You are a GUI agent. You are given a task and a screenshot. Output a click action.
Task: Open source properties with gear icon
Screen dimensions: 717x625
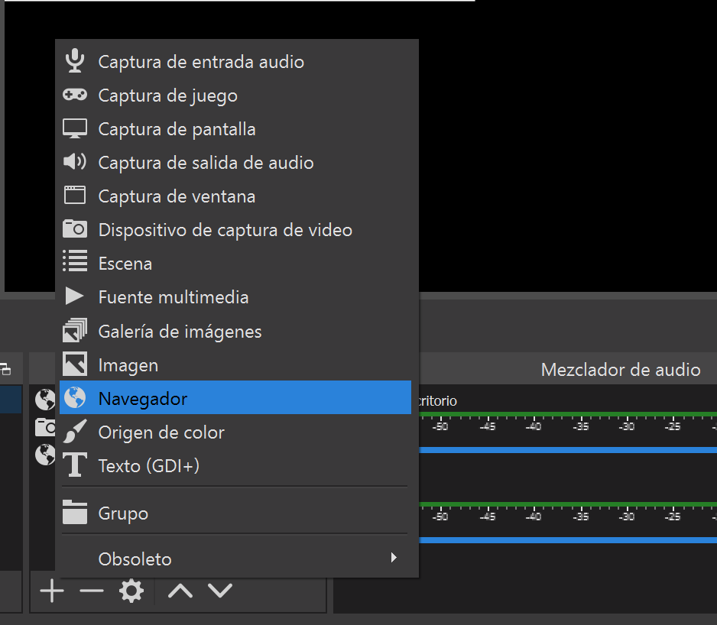131,591
